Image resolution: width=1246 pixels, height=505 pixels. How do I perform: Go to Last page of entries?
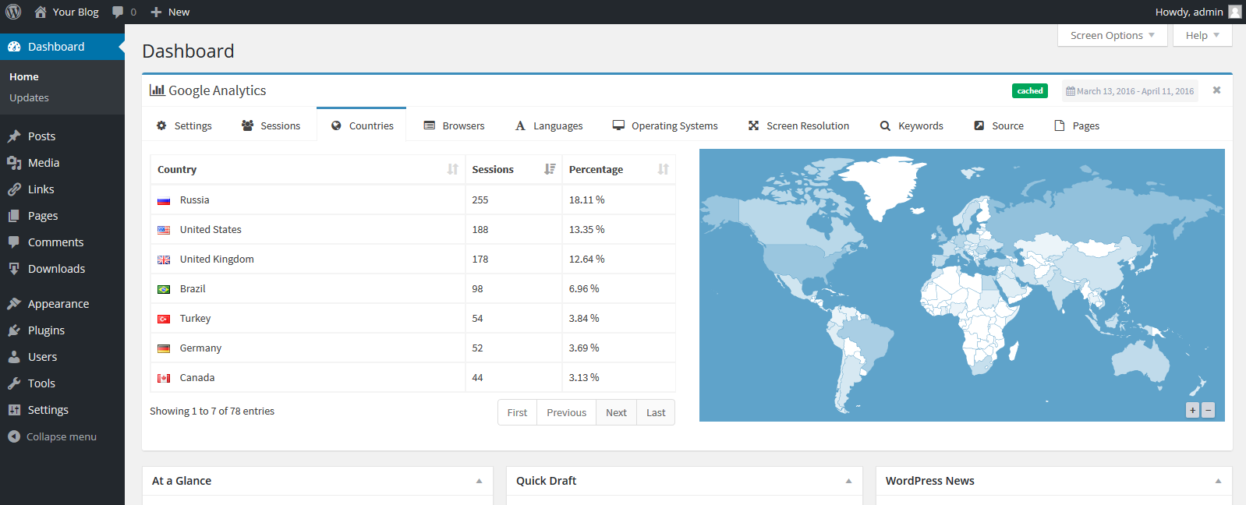point(656,412)
